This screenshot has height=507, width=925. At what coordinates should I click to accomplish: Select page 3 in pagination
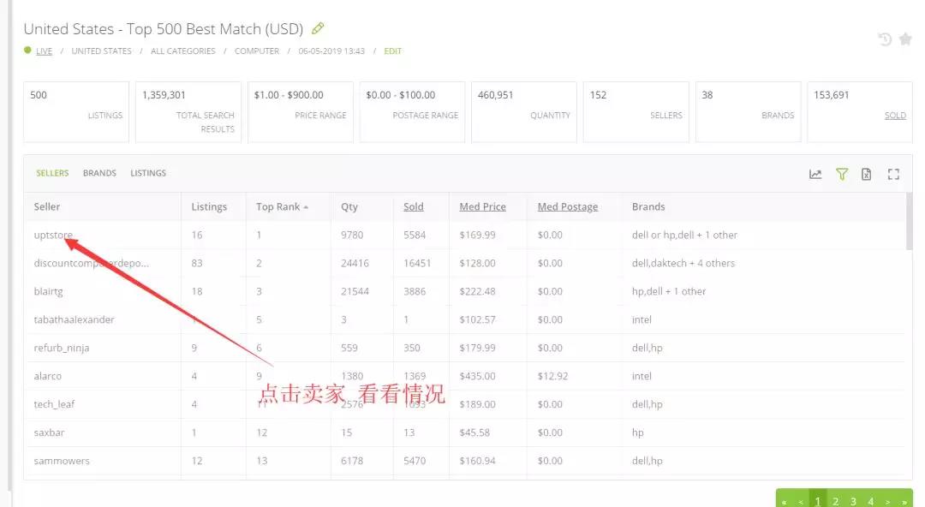click(853, 502)
